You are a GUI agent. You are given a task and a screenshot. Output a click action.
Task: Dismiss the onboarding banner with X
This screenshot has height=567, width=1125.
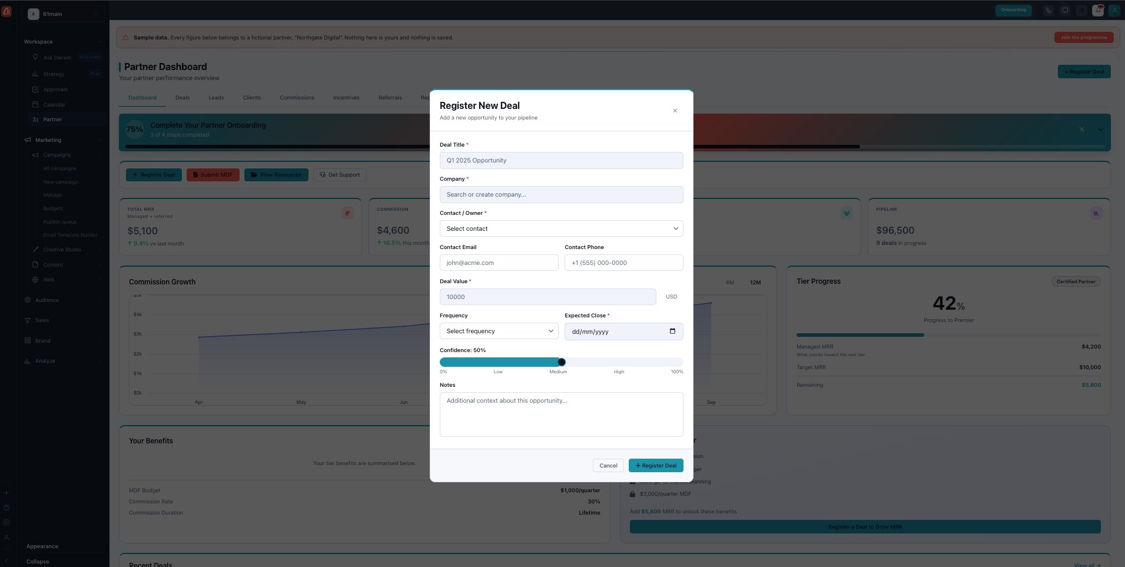coord(1081,130)
